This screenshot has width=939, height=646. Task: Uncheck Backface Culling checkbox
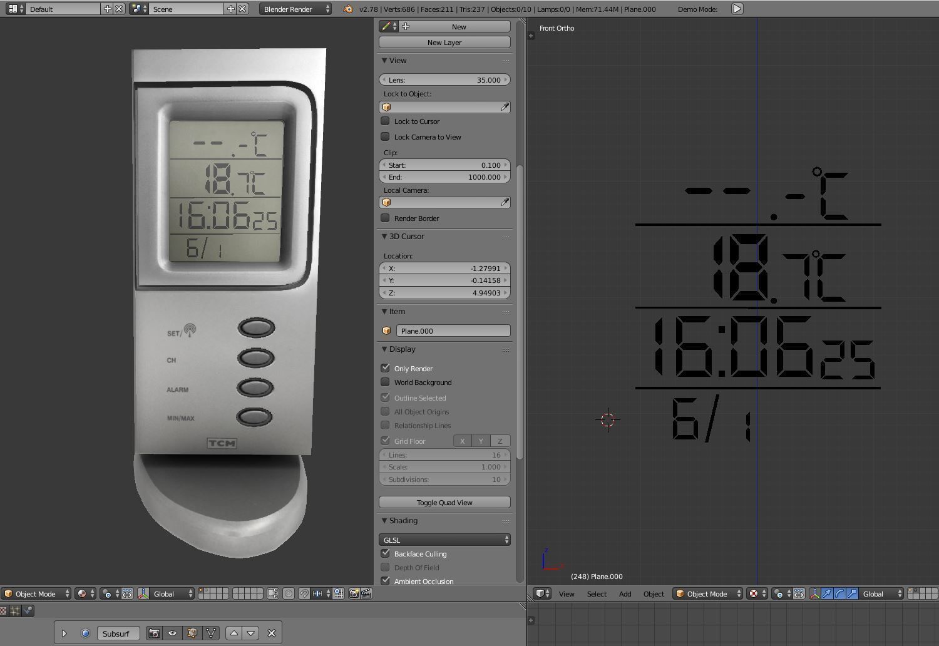point(385,553)
